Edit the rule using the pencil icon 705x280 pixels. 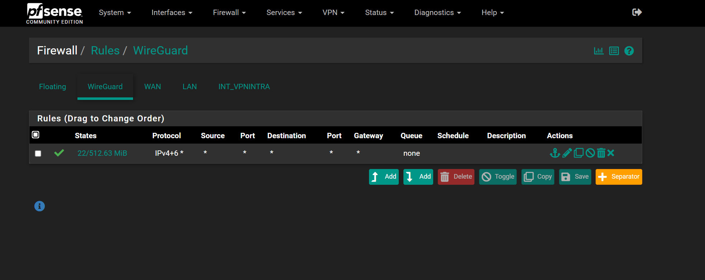pyautogui.click(x=567, y=153)
